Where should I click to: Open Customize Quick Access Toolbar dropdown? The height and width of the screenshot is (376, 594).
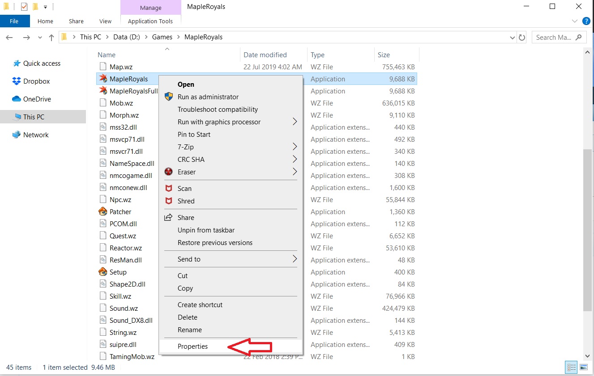46,7
